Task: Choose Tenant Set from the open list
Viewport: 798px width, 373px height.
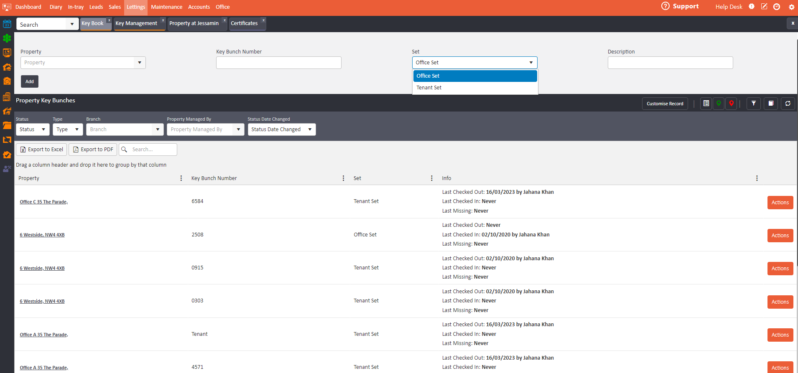Action: click(475, 88)
